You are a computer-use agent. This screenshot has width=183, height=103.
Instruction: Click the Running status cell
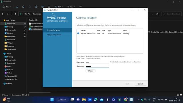coord(126,33)
